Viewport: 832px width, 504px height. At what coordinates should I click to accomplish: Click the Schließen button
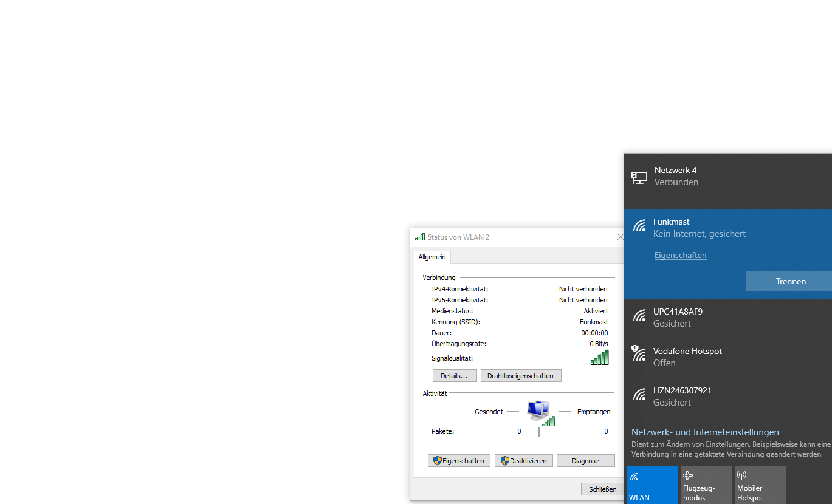click(x=602, y=489)
